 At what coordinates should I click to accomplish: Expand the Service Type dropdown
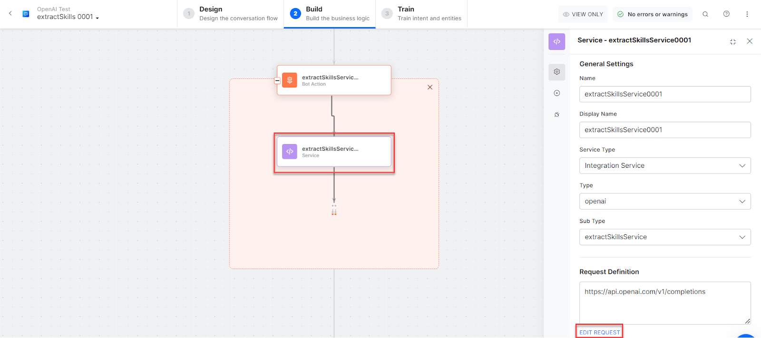(x=664, y=166)
